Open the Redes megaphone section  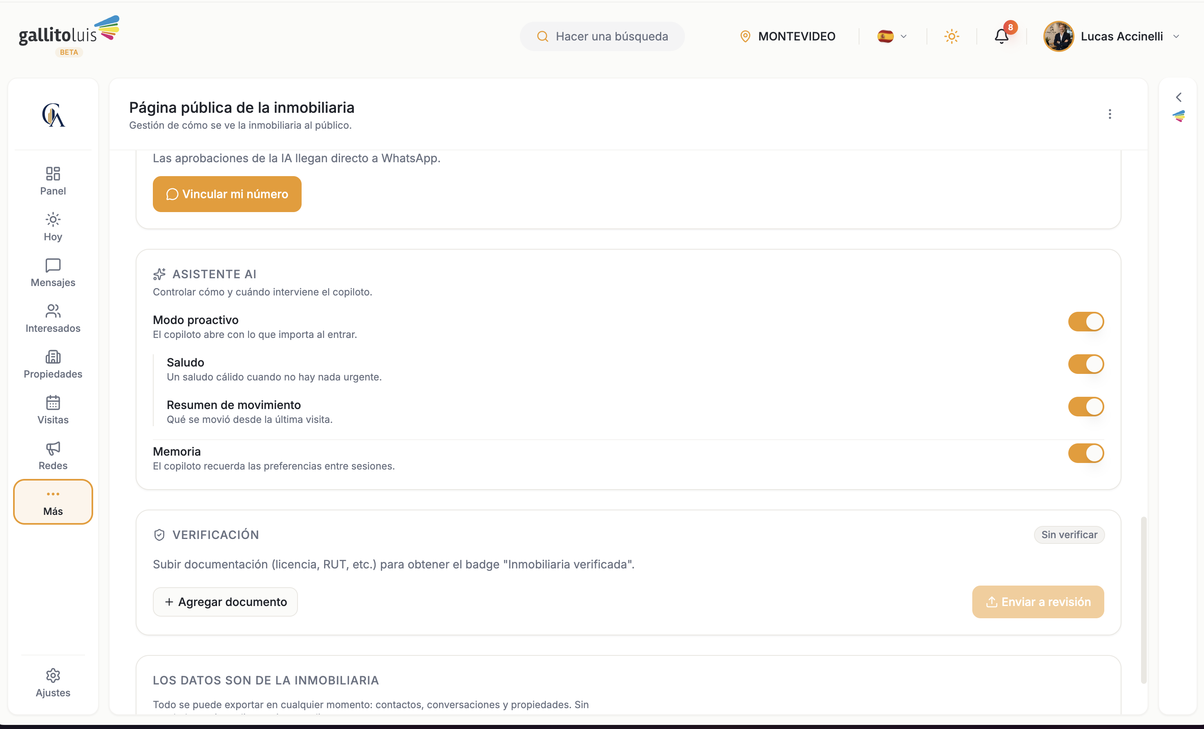(53, 455)
